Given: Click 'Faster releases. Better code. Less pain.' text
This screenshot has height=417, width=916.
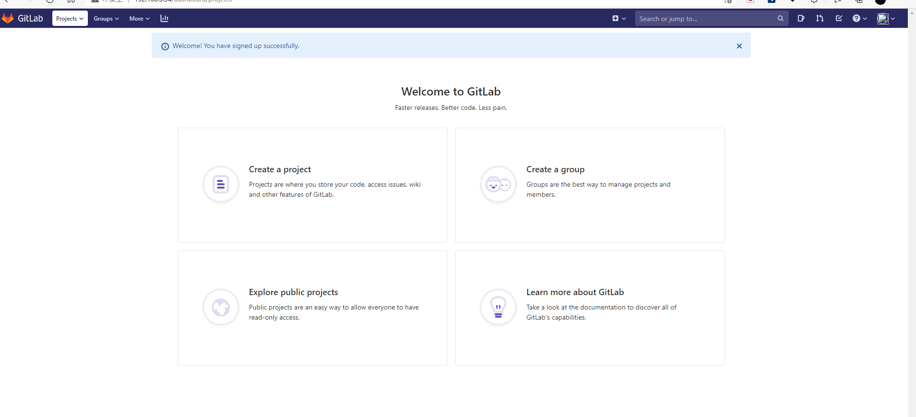Looking at the screenshot, I should click(x=451, y=107).
